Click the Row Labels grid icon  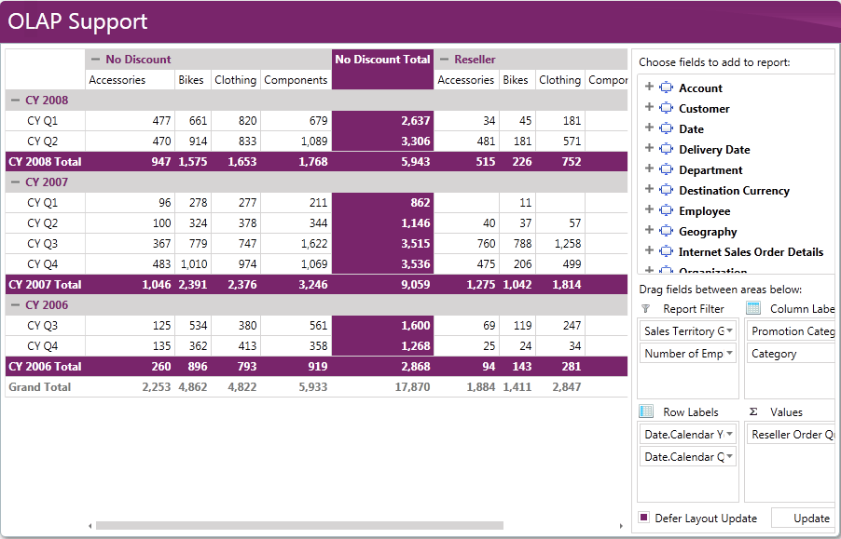click(646, 411)
